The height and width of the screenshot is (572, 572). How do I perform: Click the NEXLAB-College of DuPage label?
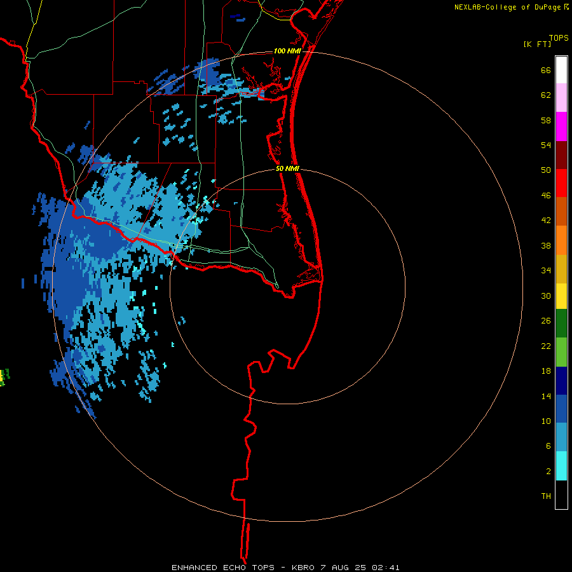point(507,7)
